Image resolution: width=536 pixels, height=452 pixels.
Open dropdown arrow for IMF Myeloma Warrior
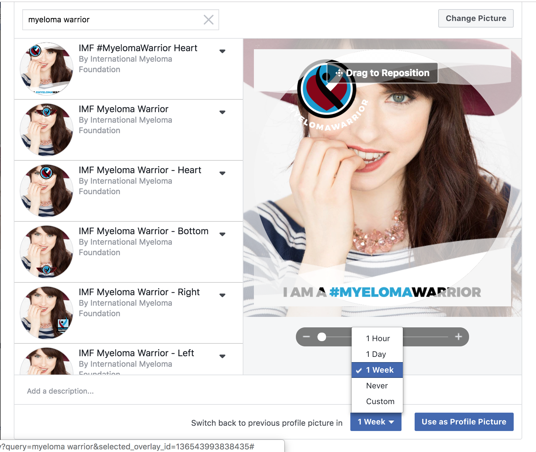click(222, 112)
